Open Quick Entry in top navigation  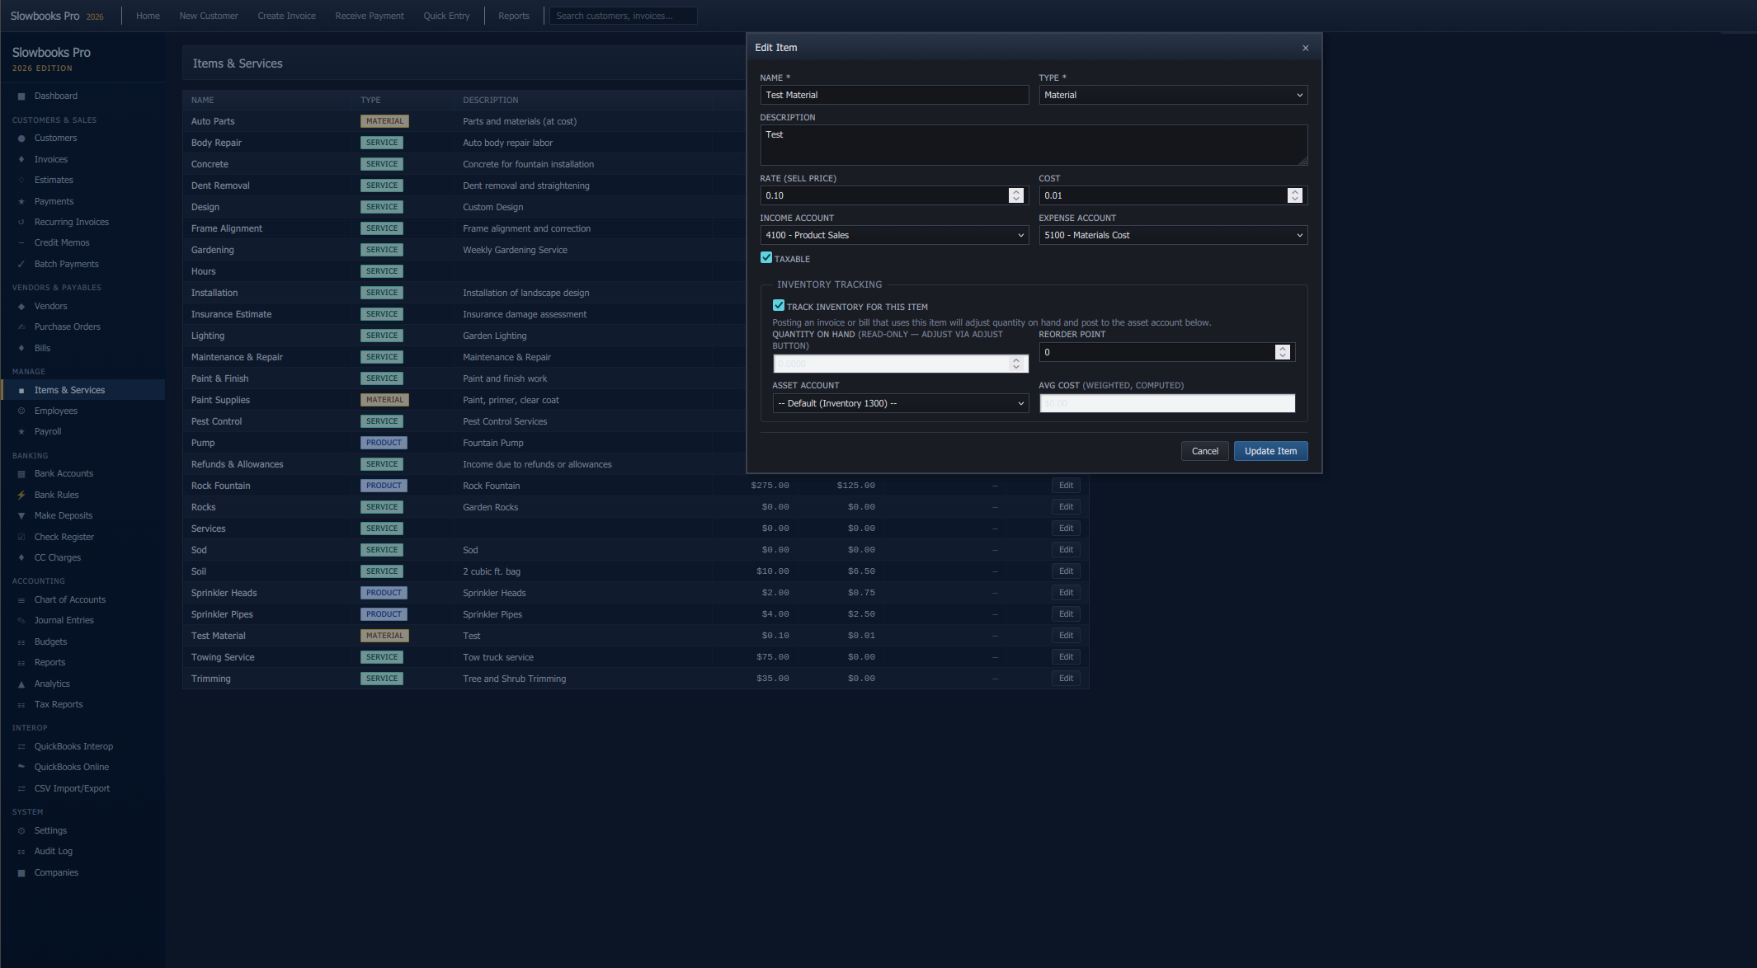point(446,16)
